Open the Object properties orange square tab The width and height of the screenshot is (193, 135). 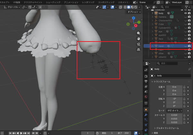(146, 109)
